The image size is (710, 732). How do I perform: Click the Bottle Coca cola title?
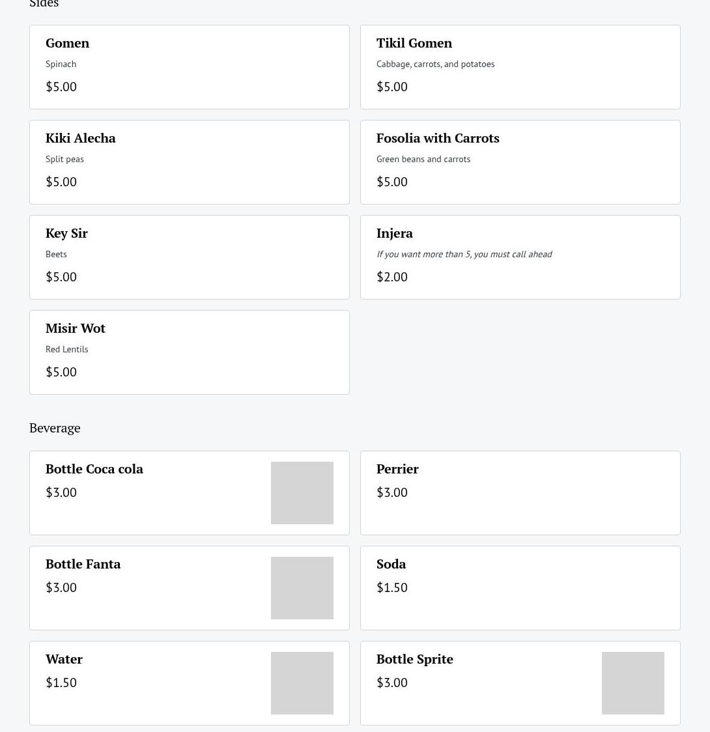tap(94, 469)
